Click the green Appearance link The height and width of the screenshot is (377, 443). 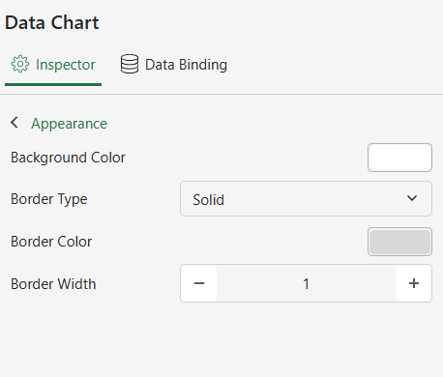coord(69,124)
